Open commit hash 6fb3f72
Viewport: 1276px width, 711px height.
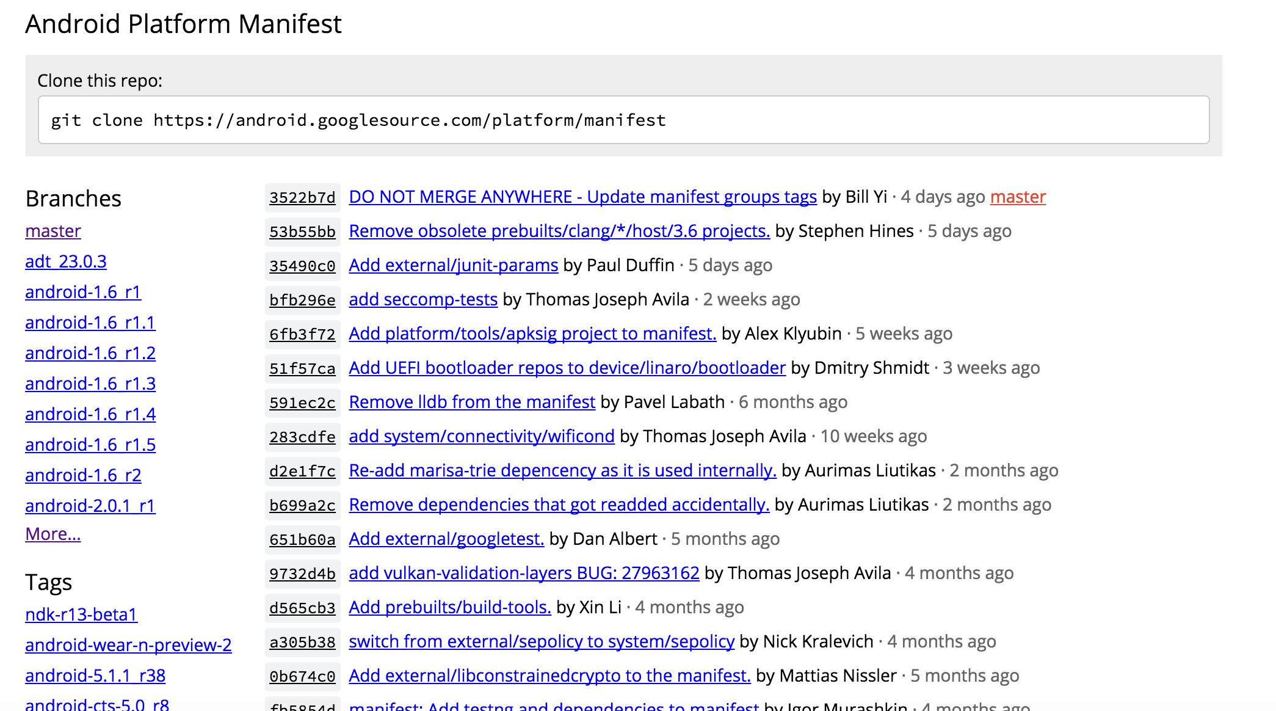click(x=302, y=334)
